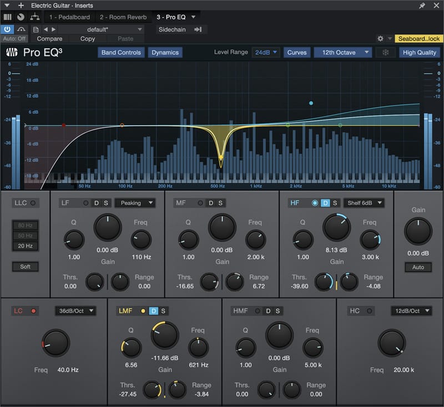Switch to the 2 - Room Reverb tab

[123, 17]
